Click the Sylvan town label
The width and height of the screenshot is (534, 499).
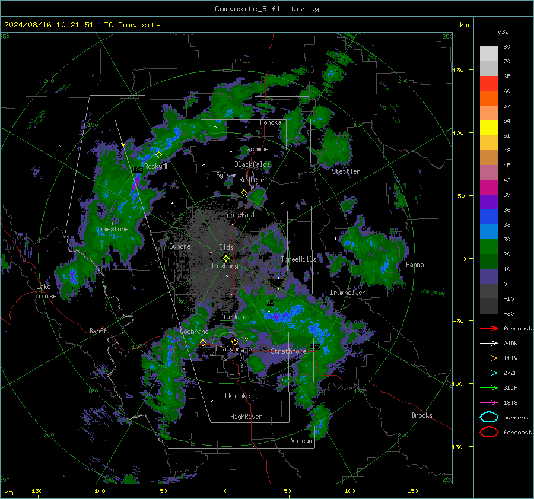coord(227,176)
